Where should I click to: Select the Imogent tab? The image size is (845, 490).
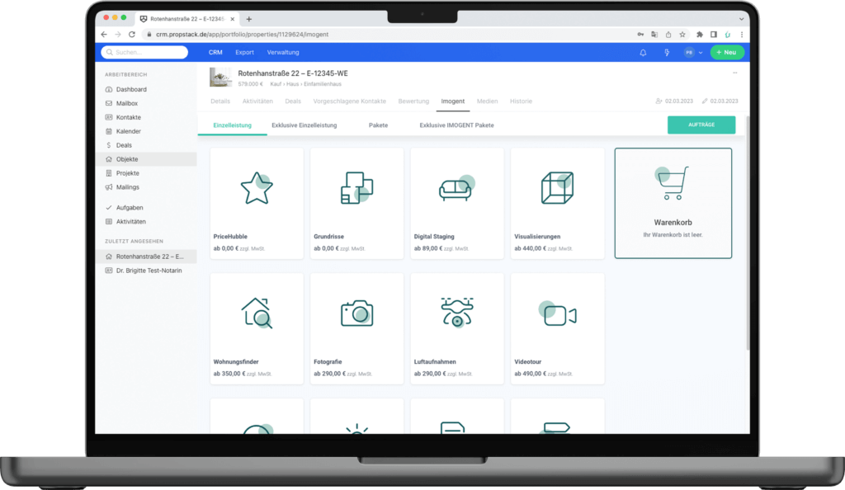453,101
